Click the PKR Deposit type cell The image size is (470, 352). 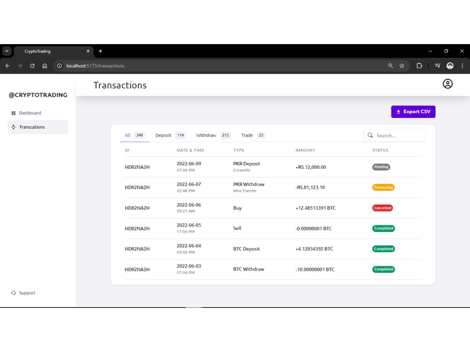pyautogui.click(x=247, y=167)
